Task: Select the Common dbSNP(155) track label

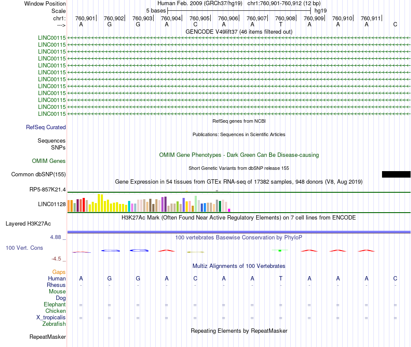Action: pyautogui.click(x=39, y=175)
